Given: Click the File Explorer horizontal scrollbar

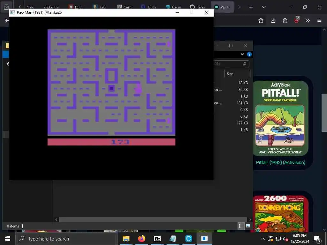Looking at the screenshot, I should [153, 219].
